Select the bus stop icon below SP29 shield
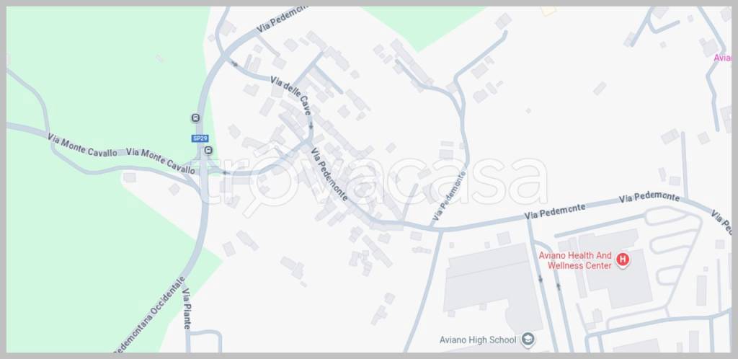The width and height of the screenshot is (738, 359). (x=208, y=151)
